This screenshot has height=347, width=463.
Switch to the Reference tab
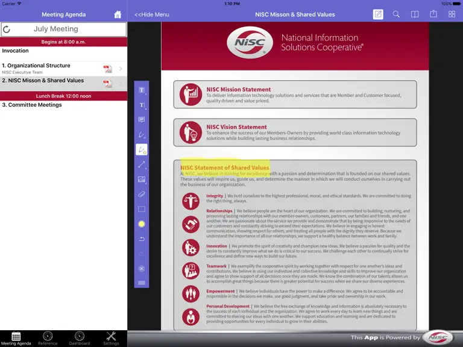[x=48, y=339]
